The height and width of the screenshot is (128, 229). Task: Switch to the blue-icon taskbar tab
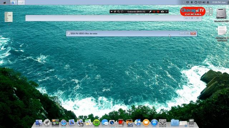(14, 2)
